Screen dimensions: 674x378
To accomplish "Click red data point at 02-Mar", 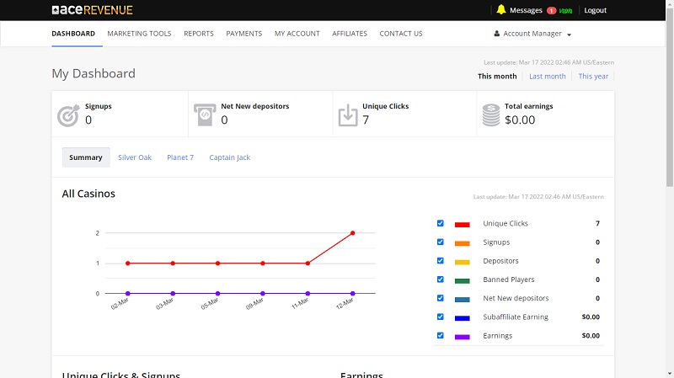I will pos(128,264).
